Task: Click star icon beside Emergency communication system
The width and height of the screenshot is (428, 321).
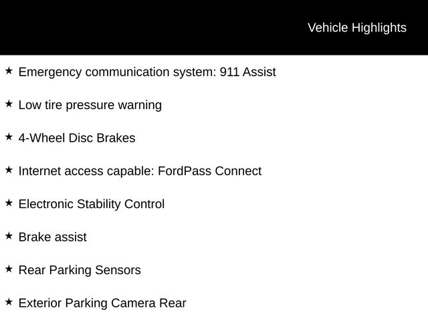Action: 9,71
